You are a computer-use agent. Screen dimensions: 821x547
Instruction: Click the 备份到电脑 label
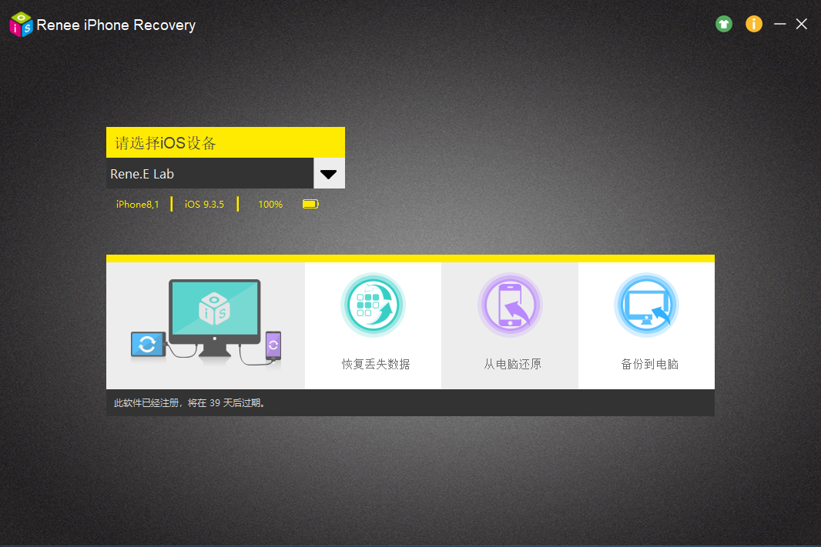[x=650, y=365]
